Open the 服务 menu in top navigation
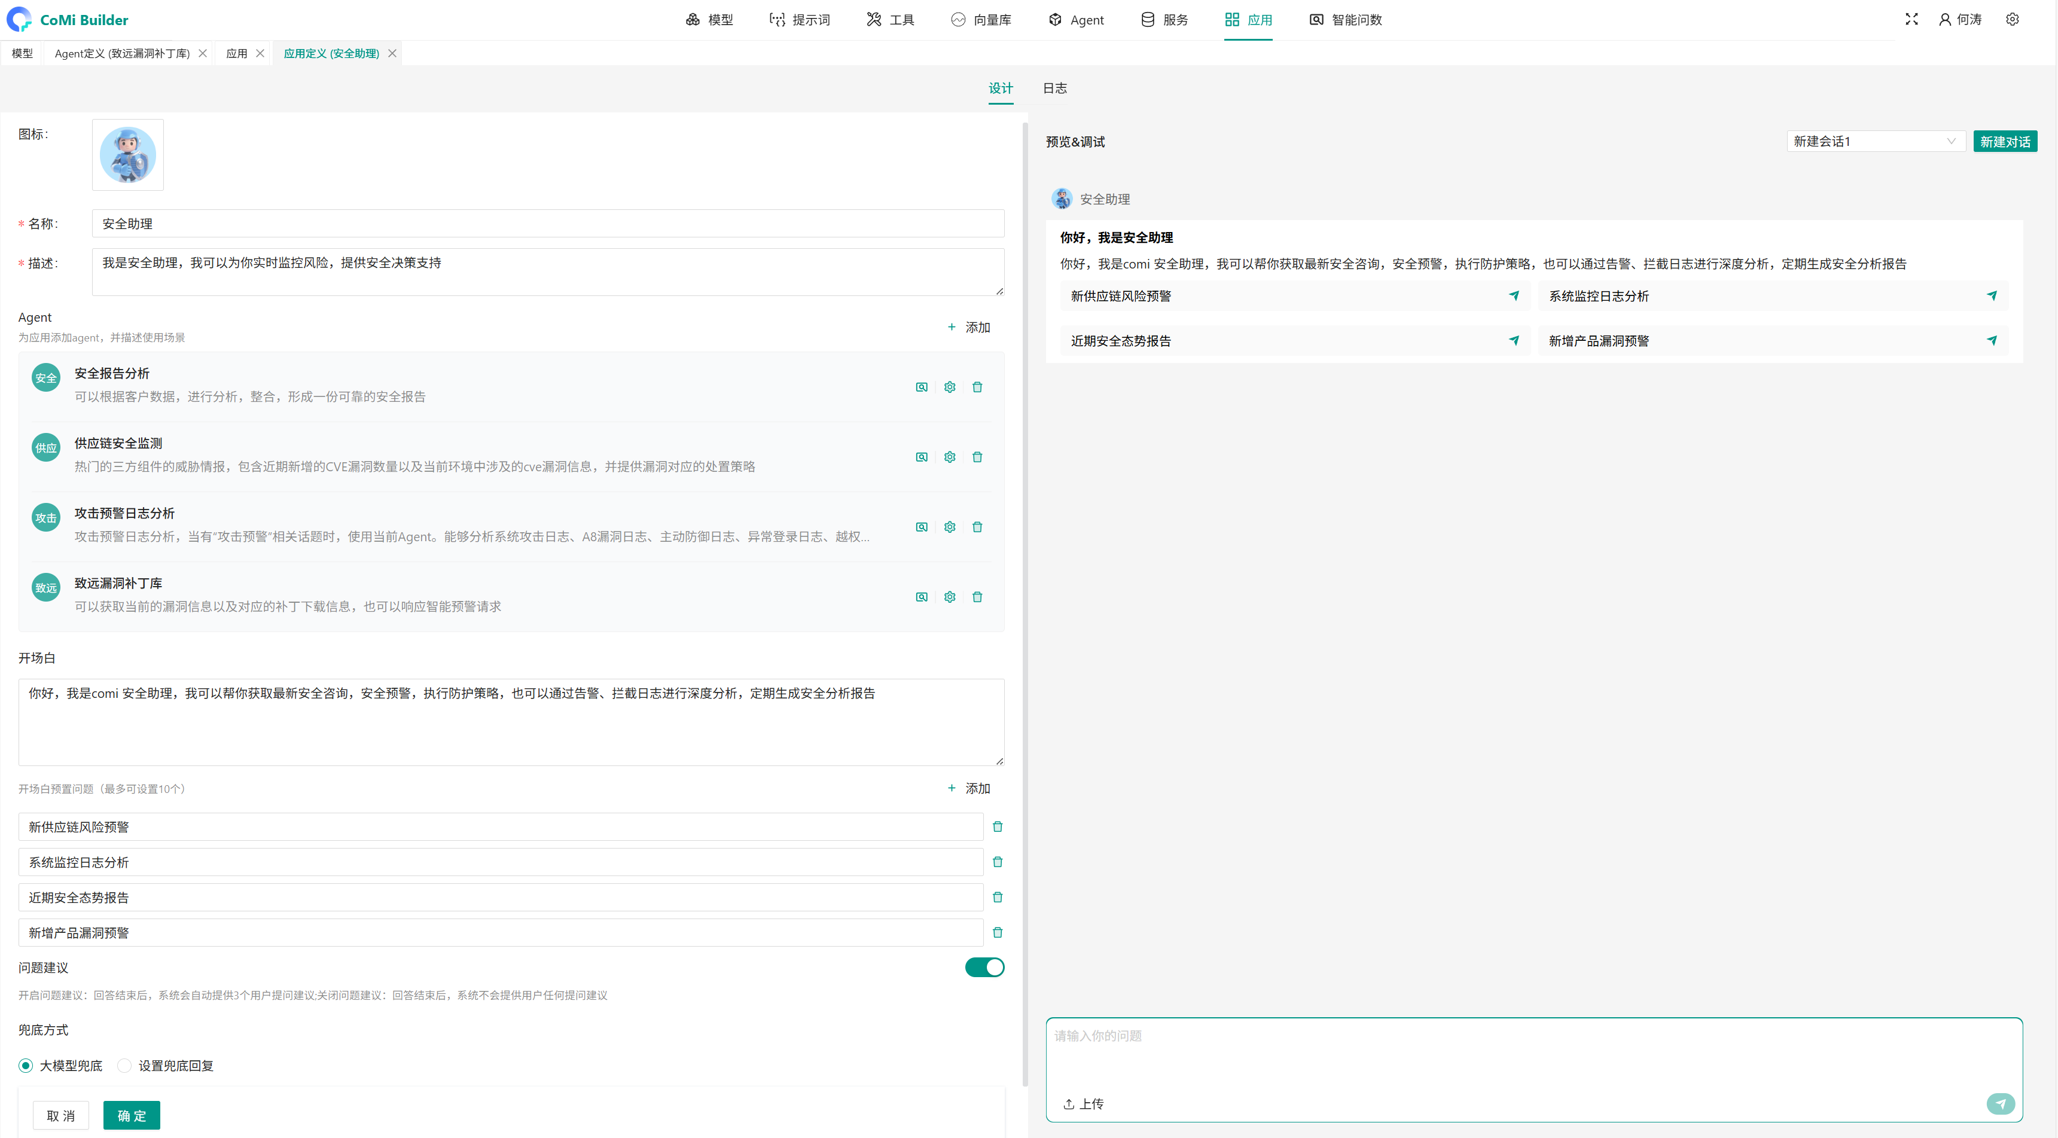The image size is (2058, 1138). (1165, 20)
